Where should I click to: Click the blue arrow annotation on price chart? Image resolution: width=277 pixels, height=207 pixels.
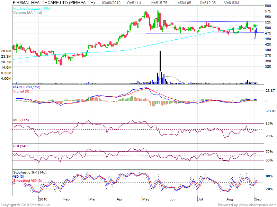pyautogui.click(x=256, y=33)
